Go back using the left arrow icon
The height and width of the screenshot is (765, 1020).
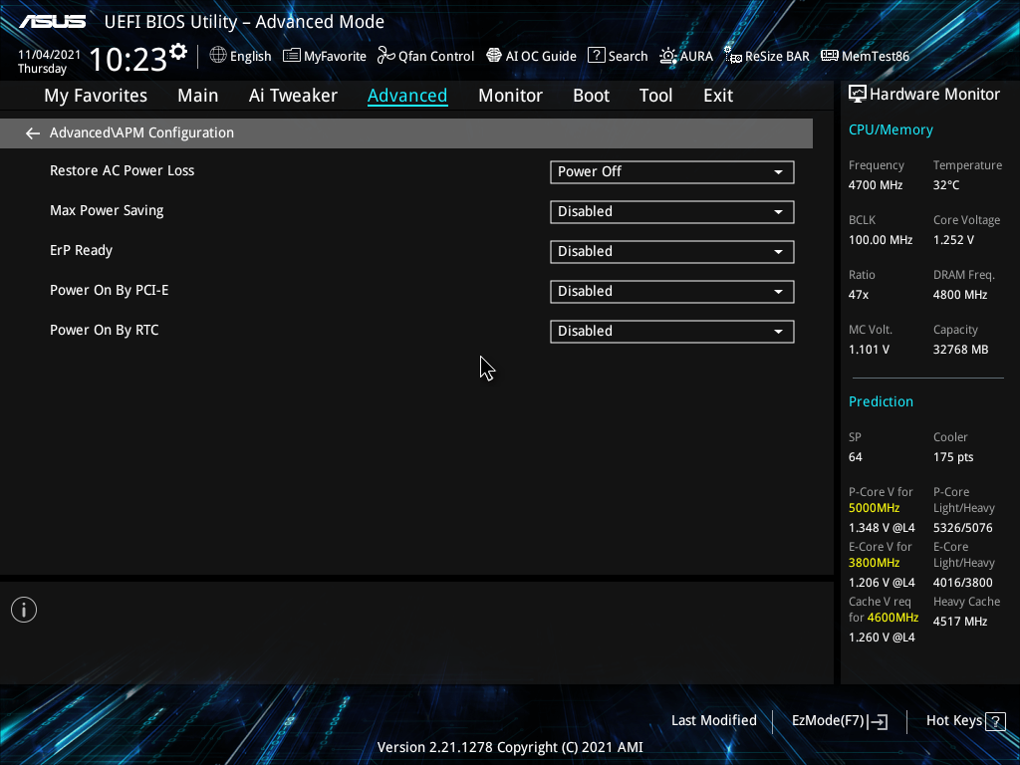tap(33, 133)
